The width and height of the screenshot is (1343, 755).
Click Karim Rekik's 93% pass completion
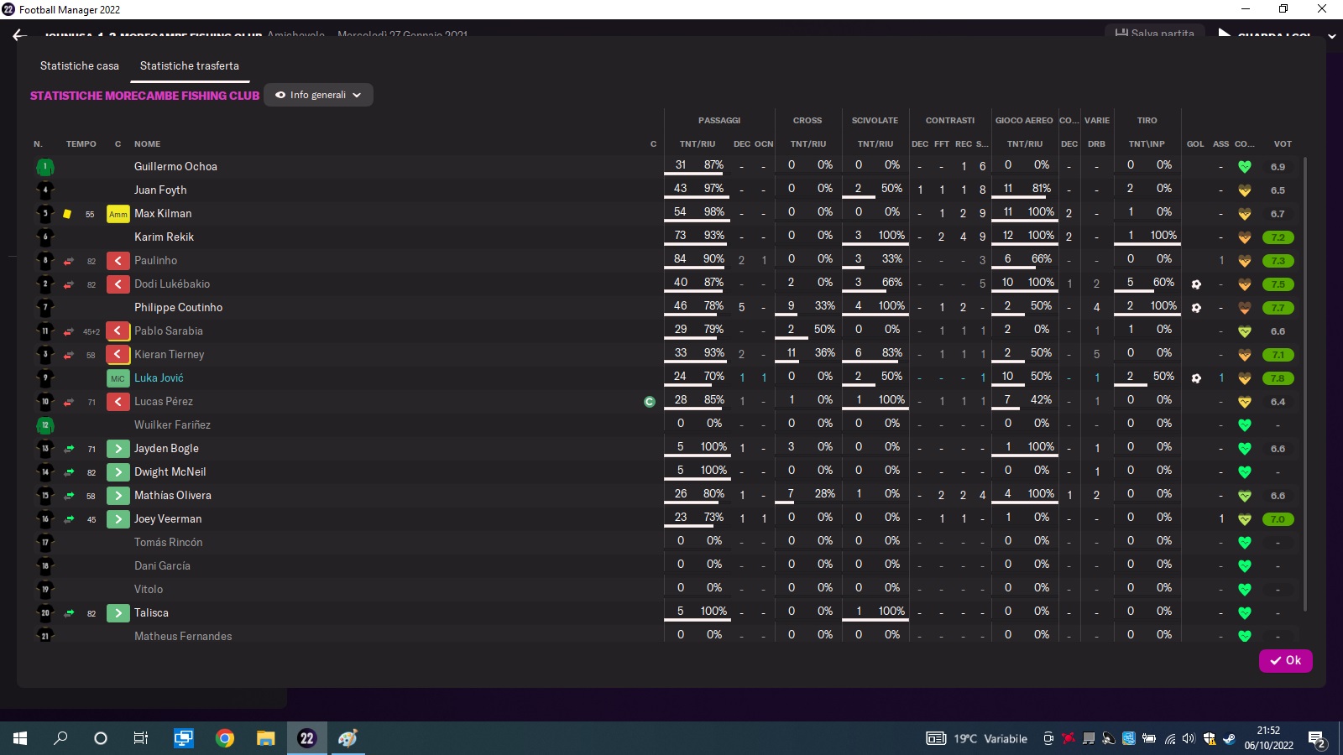coord(714,236)
